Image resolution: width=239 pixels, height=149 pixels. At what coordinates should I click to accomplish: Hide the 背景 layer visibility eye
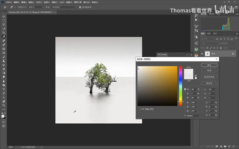[202, 54]
